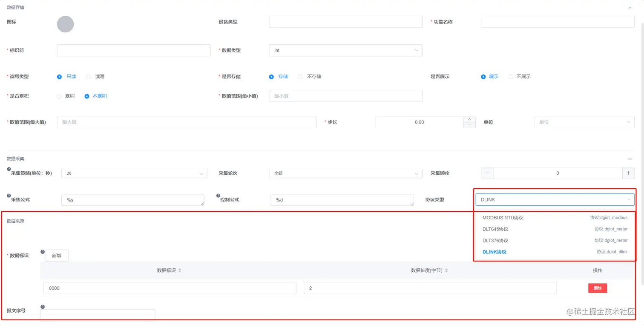Increase the 步长 value with up arrow

point(469,119)
